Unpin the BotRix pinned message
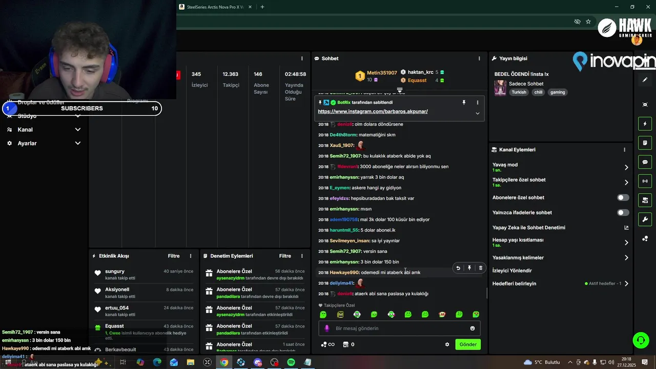 tap(464, 102)
